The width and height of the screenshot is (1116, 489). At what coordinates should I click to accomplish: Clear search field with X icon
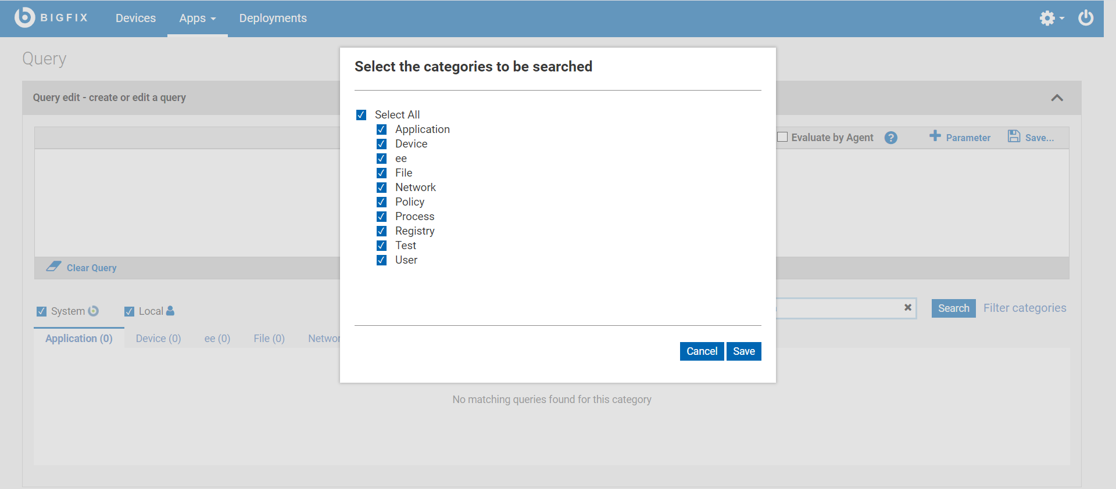coord(907,308)
